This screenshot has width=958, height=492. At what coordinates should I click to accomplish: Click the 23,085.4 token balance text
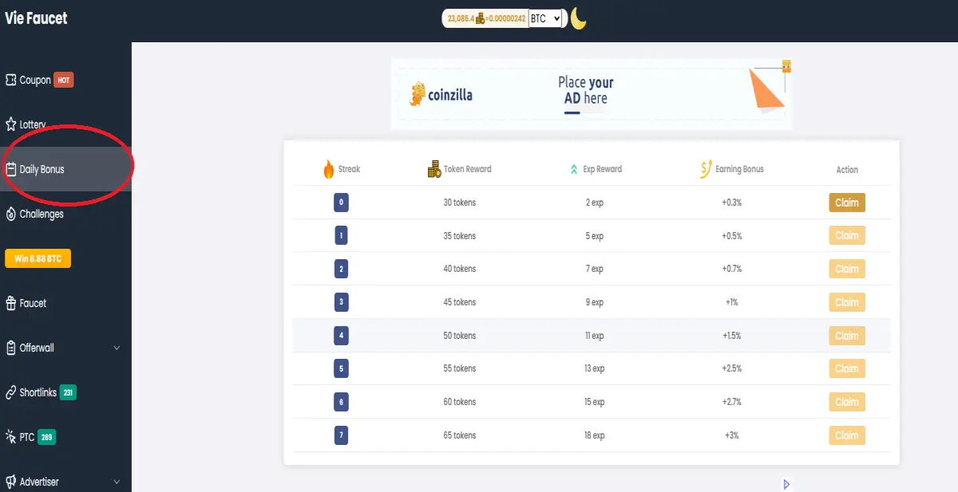pyautogui.click(x=461, y=18)
